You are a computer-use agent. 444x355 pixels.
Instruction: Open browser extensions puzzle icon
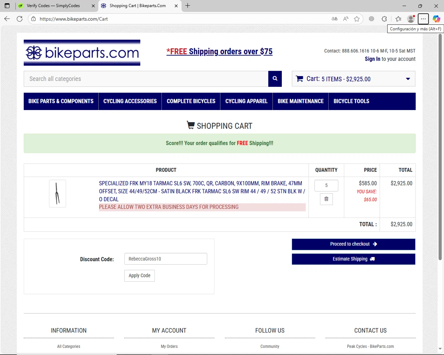(x=384, y=19)
